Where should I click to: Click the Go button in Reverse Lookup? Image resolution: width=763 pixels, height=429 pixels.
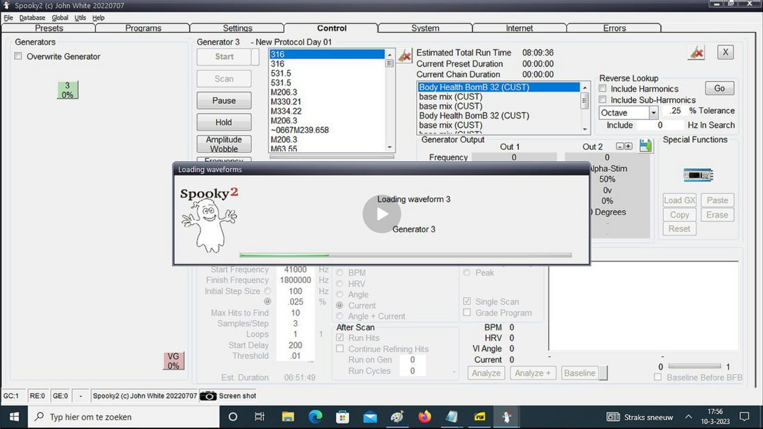(x=719, y=89)
